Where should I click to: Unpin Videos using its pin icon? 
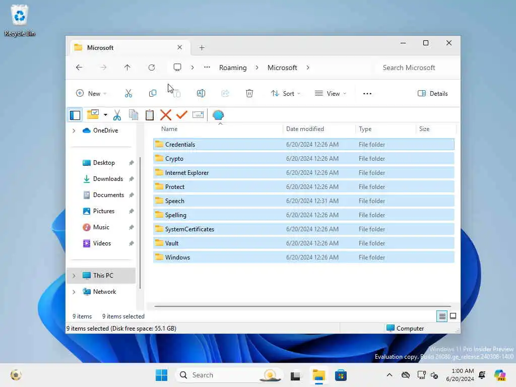tap(132, 243)
